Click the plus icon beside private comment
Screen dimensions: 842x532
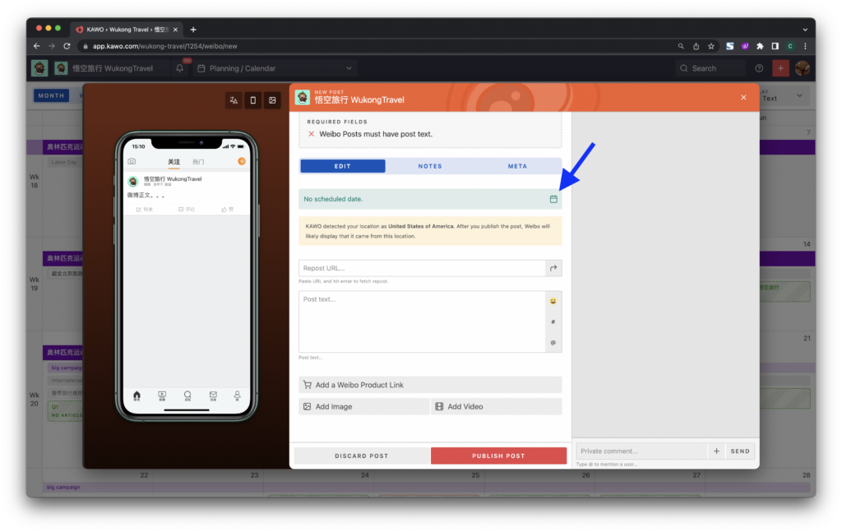pyautogui.click(x=716, y=451)
